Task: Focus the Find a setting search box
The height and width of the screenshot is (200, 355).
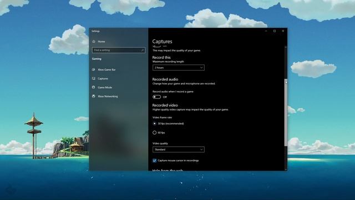Action: point(118,50)
